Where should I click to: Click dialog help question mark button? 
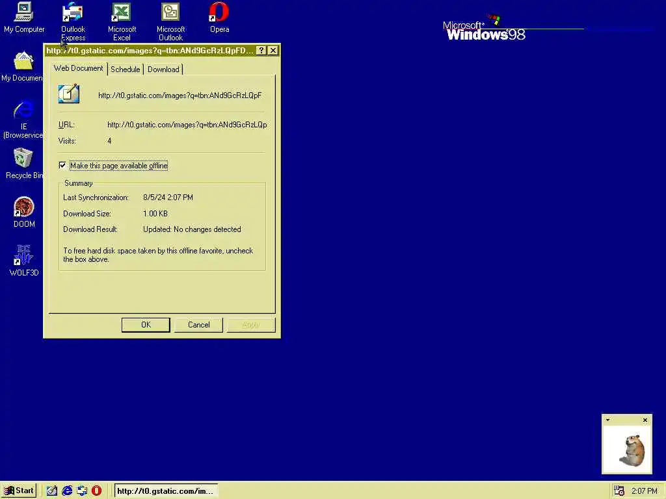point(261,51)
